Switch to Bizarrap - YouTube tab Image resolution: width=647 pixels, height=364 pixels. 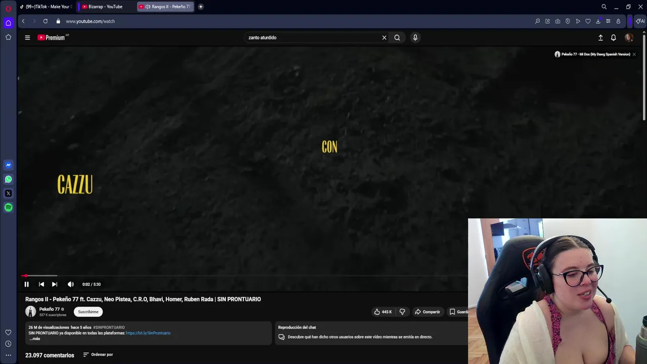pos(105,7)
